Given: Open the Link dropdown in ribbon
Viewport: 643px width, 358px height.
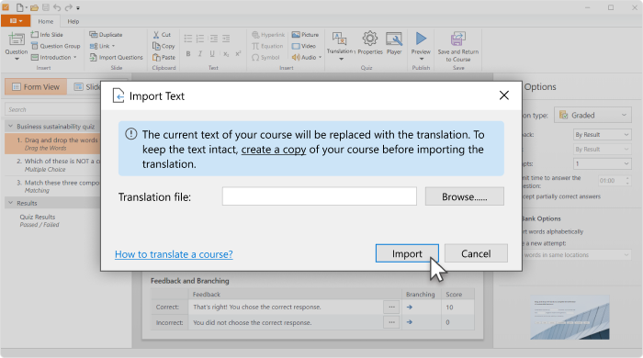Looking at the screenshot, I should point(102,46).
